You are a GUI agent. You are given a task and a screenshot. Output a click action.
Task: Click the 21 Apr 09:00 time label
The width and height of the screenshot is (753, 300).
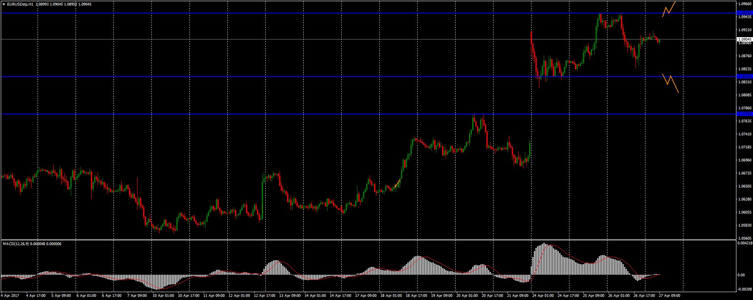point(518,295)
